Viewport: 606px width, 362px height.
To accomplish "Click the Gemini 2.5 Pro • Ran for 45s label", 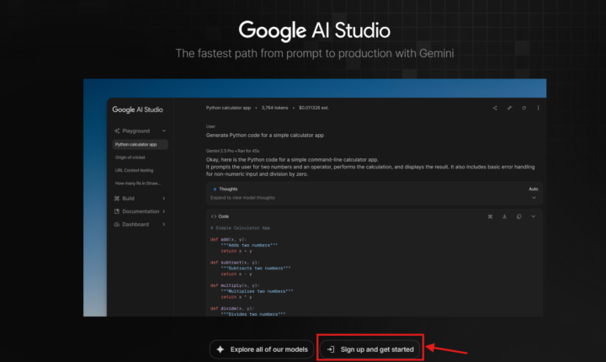I will [232, 151].
